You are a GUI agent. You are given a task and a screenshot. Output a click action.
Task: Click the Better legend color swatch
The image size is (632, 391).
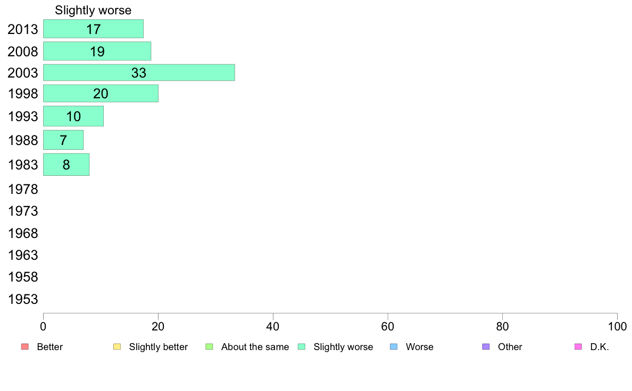coord(24,347)
